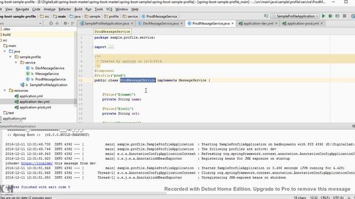355x199 pixels.
Task: Run SampleProfileApplication with green play button
Action: click(x=323, y=16)
